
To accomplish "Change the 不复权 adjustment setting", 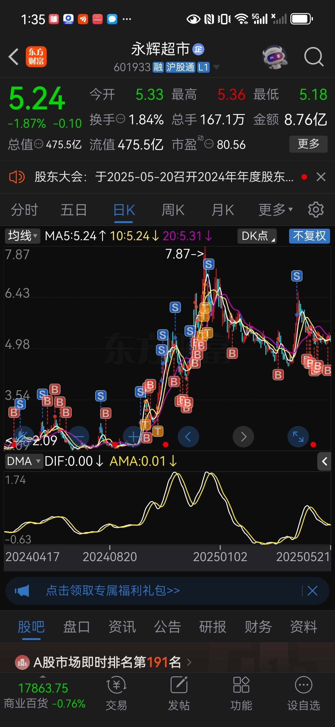I will (310, 236).
